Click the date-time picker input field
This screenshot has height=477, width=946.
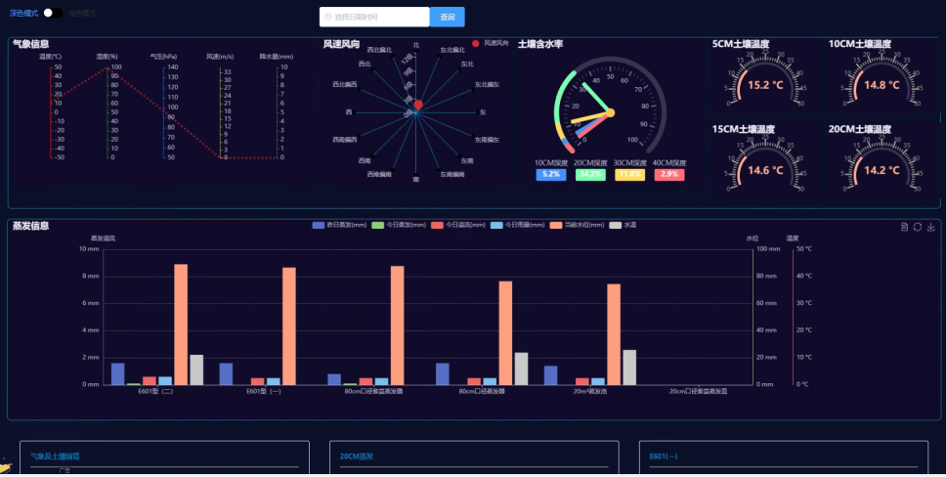(376, 17)
